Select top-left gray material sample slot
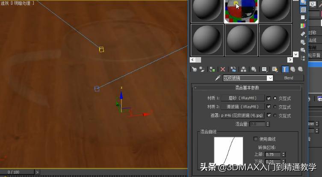The width and height of the screenshot is (322, 177). [207, 11]
